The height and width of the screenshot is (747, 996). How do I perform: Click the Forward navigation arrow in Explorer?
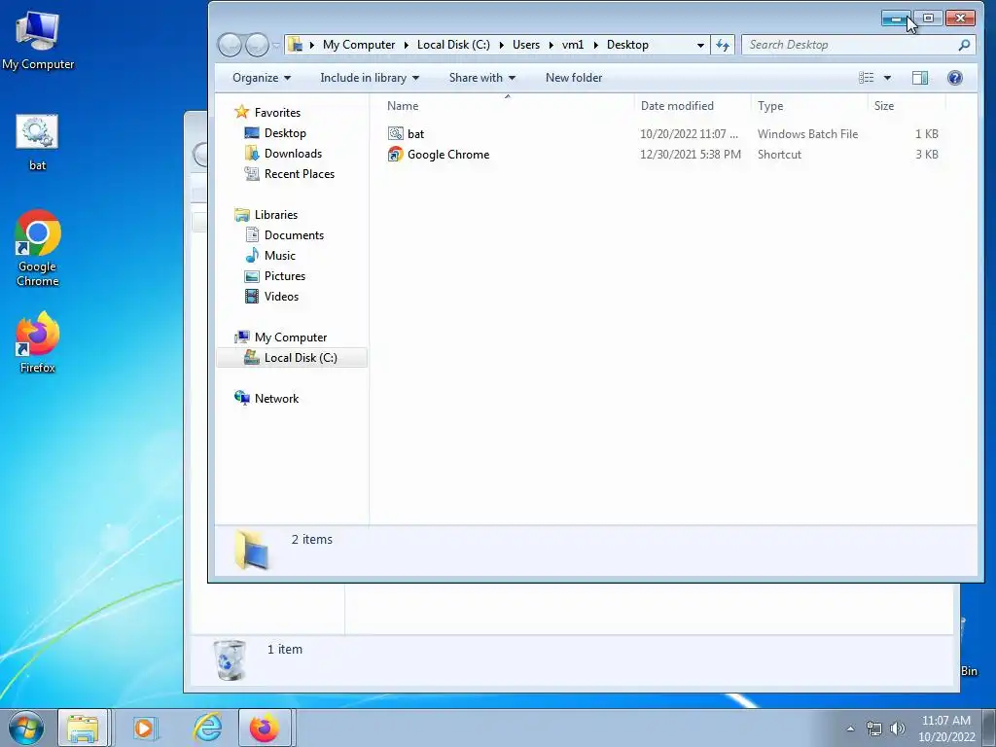(x=257, y=45)
